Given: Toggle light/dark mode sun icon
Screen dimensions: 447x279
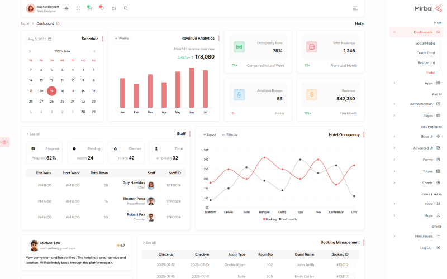Looking at the screenshot, I should (x=66, y=8).
